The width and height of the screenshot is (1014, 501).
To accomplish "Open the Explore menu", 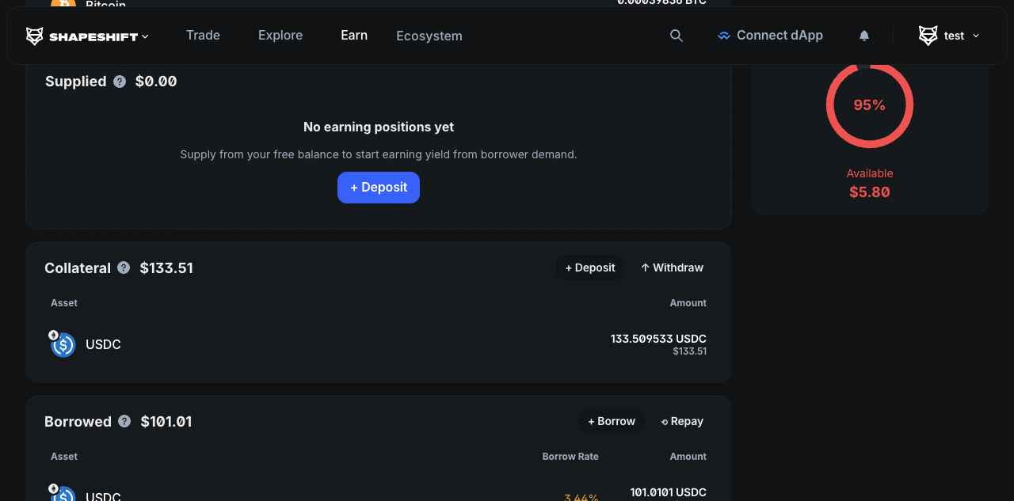I will (280, 36).
